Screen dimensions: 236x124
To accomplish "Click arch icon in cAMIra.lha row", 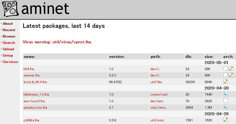I will [x=225, y=120].
